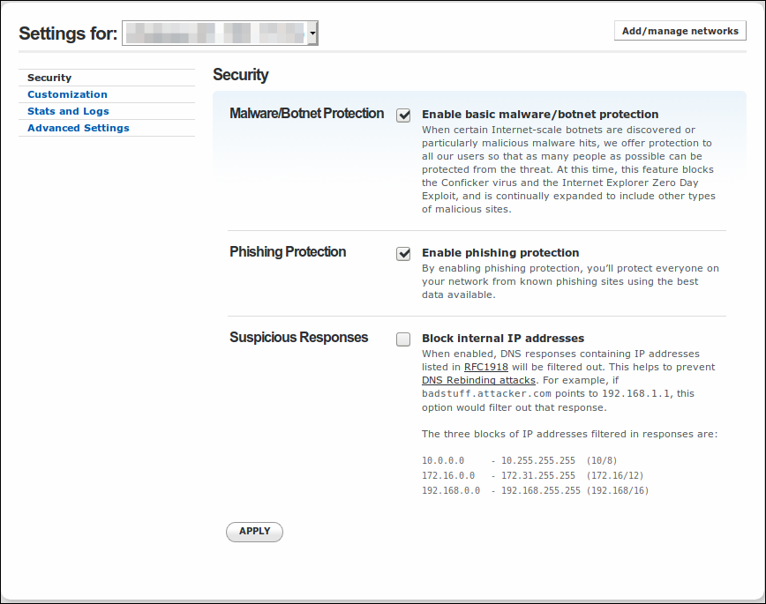Follow the RFC1918 link
This screenshot has height=604, width=766.
pyautogui.click(x=485, y=367)
